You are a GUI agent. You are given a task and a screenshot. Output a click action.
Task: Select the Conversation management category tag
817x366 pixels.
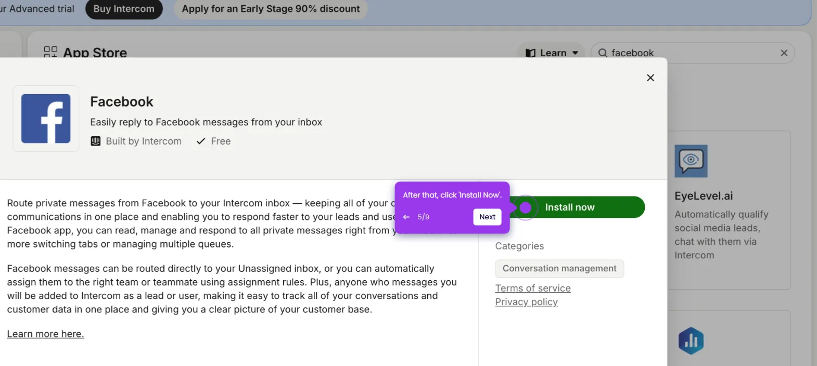(x=559, y=268)
